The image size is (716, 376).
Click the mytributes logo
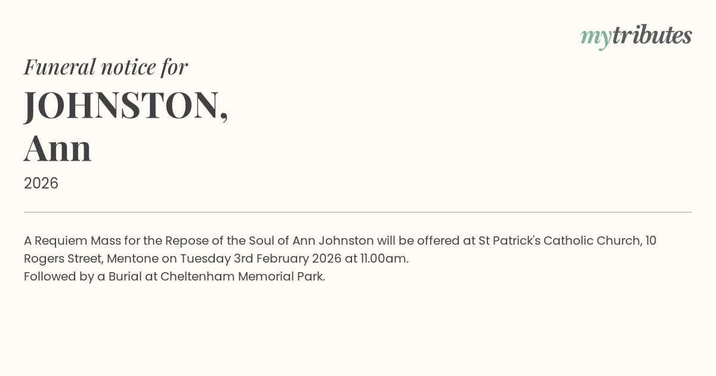tap(636, 36)
